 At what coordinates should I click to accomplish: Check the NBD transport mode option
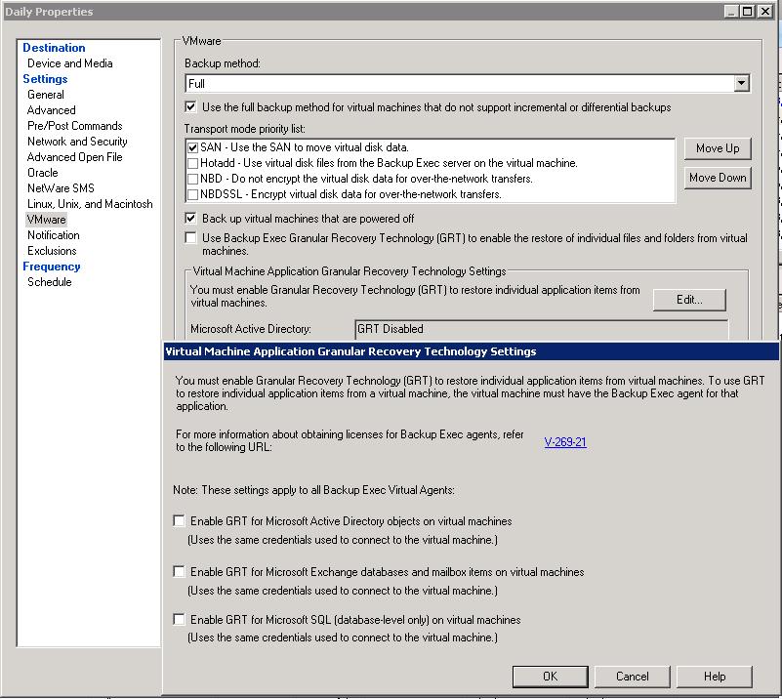tap(192, 179)
